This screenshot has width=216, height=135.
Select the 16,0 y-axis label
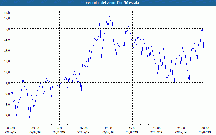coord(7,29)
